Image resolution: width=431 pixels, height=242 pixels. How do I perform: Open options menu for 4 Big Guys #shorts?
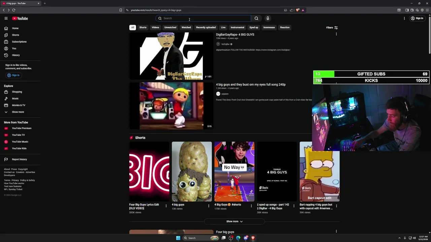(251, 206)
